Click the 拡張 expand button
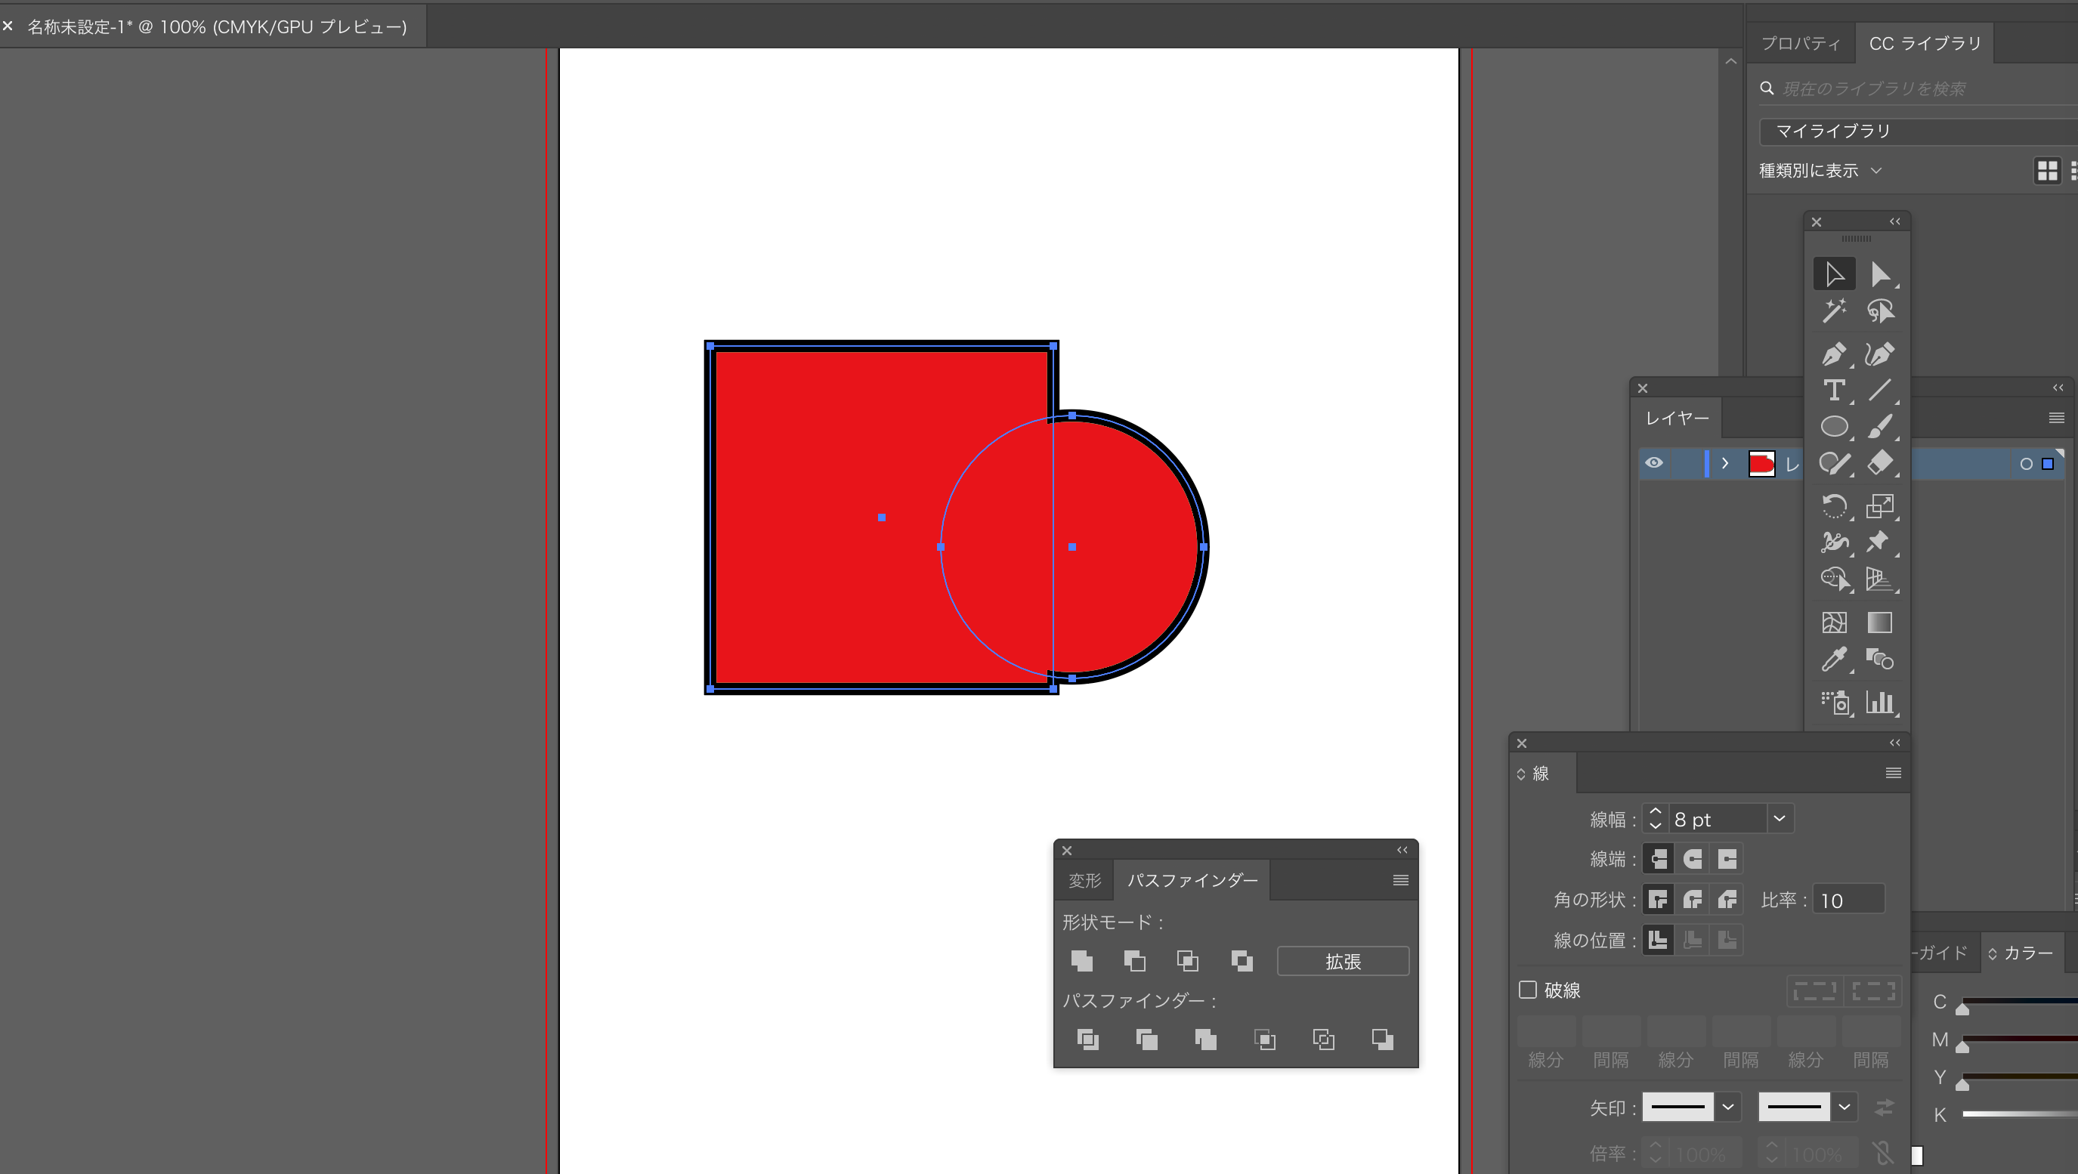The height and width of the screenshot is (1174, 2078). pos(1342,961)
